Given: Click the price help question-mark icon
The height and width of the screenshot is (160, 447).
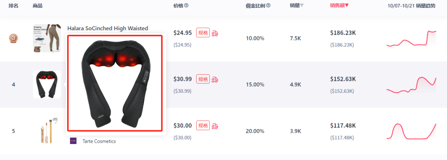Looking at the screenshot, I should [x=186, y=5].
